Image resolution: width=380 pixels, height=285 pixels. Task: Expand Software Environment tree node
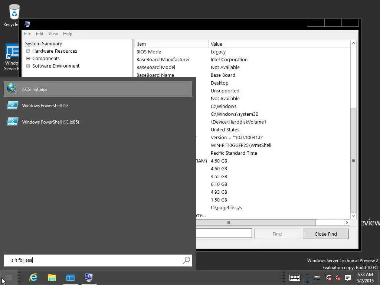28,66
